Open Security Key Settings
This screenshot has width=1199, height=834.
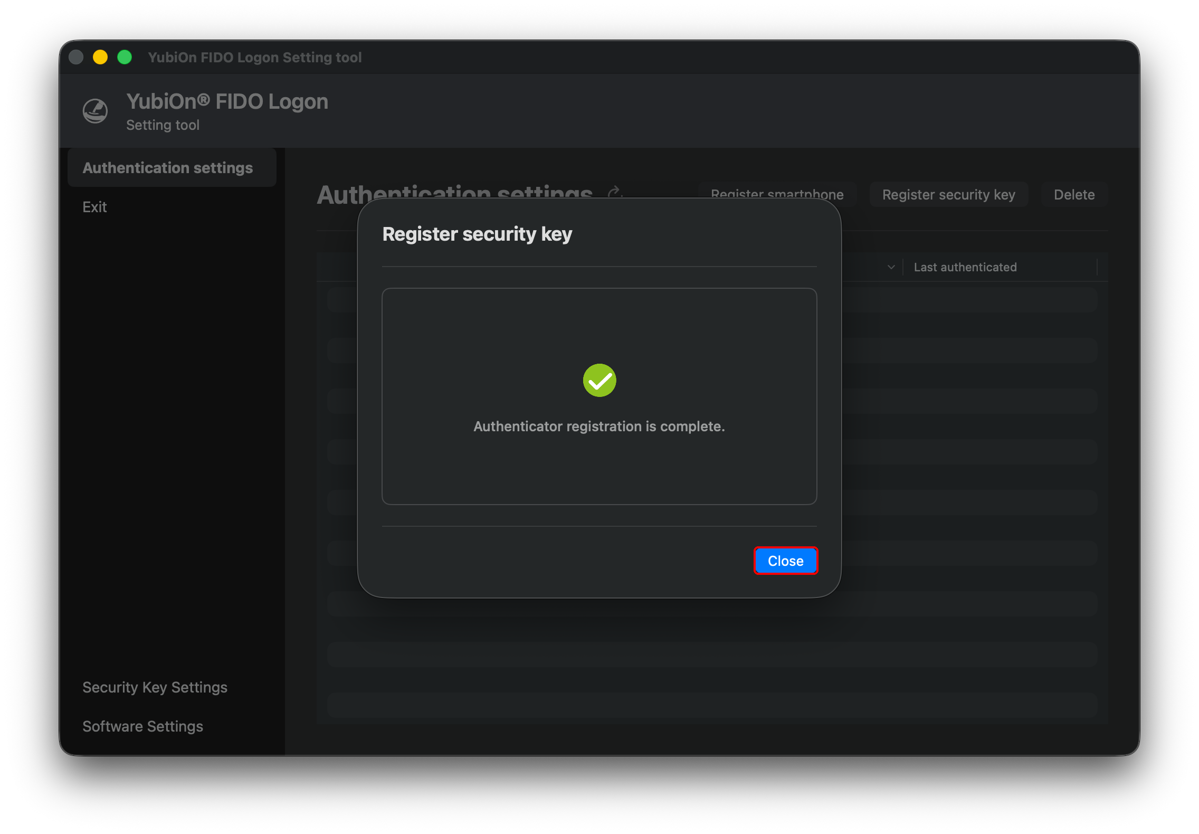[x=155, y=687]
